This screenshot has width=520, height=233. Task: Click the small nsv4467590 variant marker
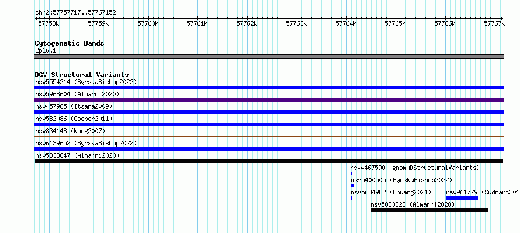[351, 173]
